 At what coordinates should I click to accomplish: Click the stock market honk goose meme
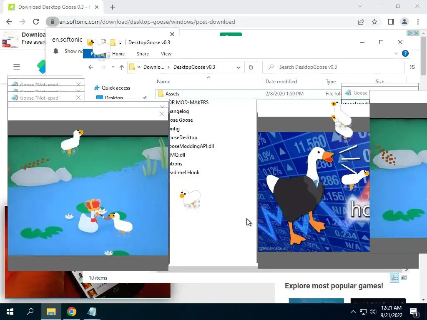(314, 192)
